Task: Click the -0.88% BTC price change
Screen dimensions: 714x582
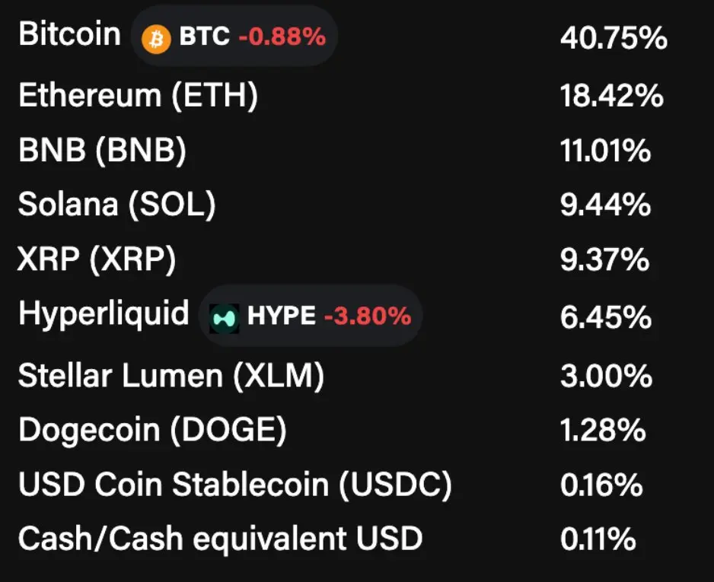Action: (282, 37)
